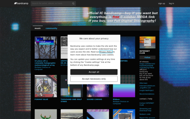Open '(A piece of) a rotatable holographic' album title

point(45,63)
